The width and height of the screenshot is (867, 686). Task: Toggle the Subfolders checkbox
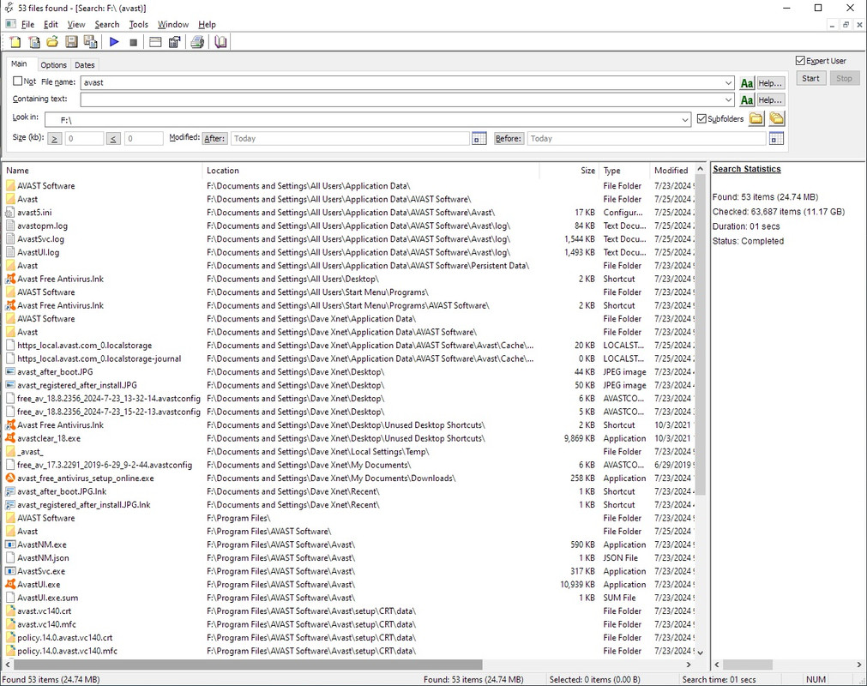pyautogui.click(x=701, y=119)
